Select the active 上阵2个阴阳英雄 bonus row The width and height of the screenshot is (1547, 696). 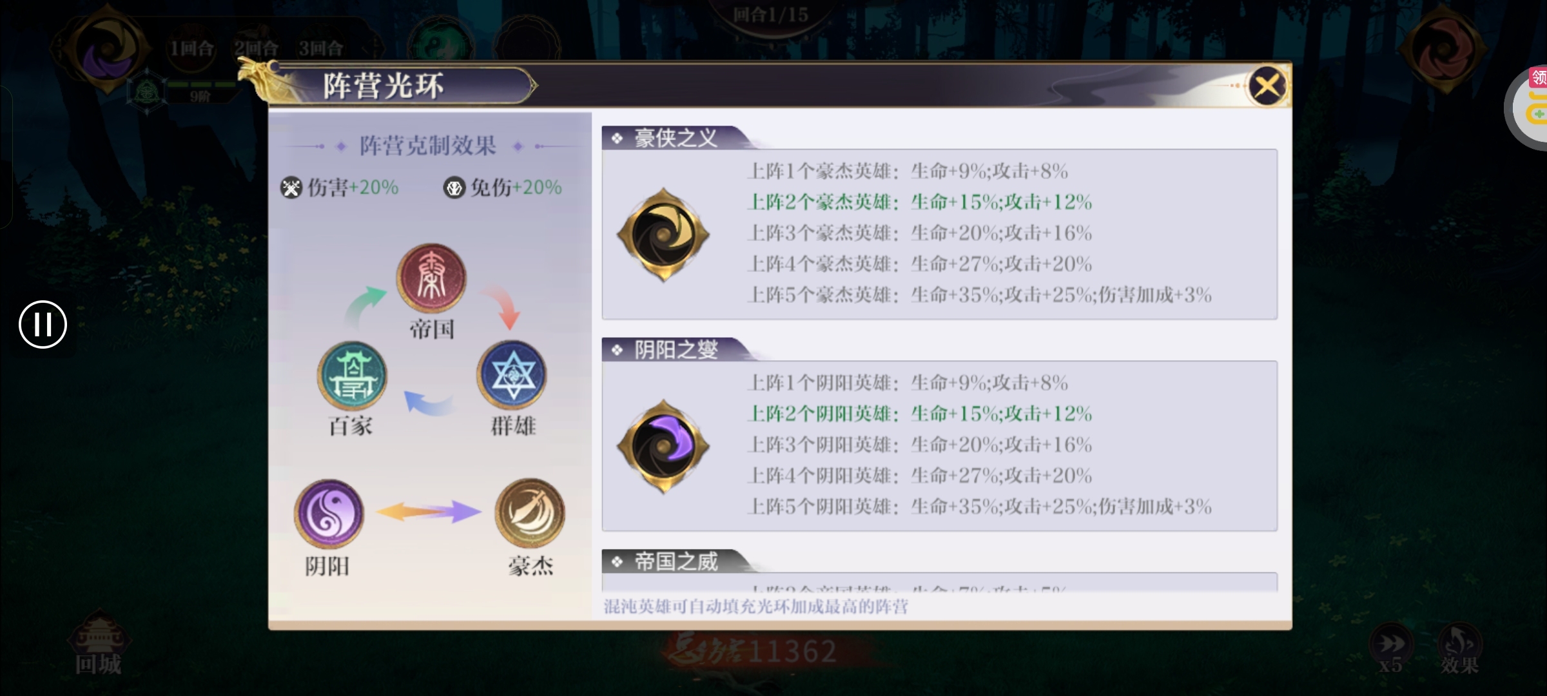(920, 414)
